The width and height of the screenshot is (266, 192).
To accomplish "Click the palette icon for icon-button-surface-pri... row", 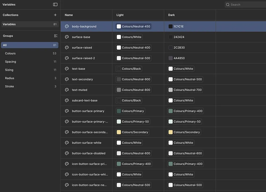I will 67,164.
